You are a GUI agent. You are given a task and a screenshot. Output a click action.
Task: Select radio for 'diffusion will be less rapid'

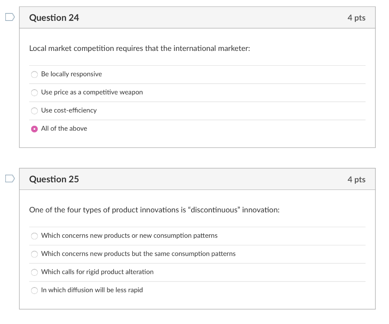click(x=35, y=291)
